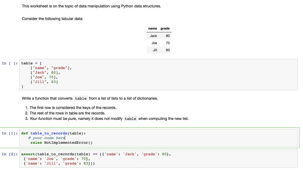
Task: Select the "In [2]:" cell prompt
Action: [10, 154]
